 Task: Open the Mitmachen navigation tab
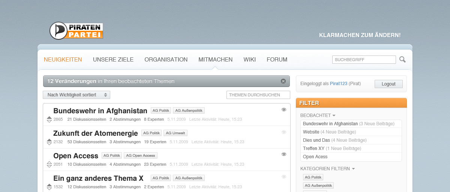coord(215,60)
